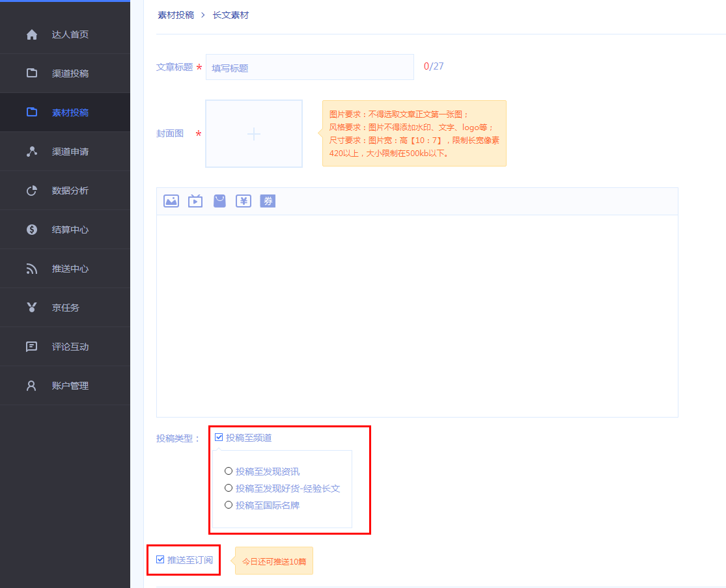
Task: Click the pie chart icon for 数据分析
Action: point(31,191)
